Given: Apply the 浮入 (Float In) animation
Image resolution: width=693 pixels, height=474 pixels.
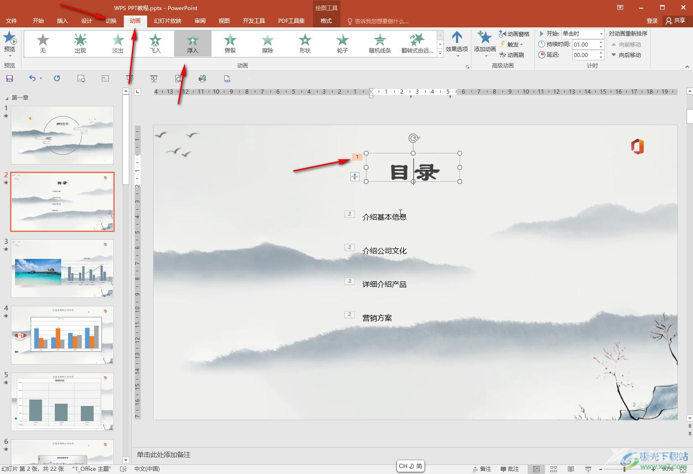Looking at the screenshot, I should pos(193,44).
